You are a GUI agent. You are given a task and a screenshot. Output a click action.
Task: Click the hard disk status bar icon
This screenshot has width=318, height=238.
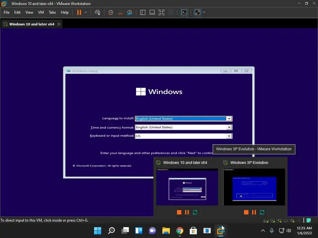click(x=266, y=221)
